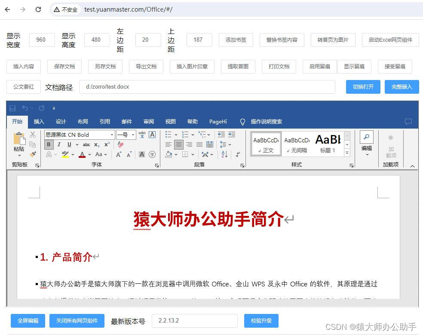
Task: Click the strikethrough abc icon
Action: [x=86, y=144]
